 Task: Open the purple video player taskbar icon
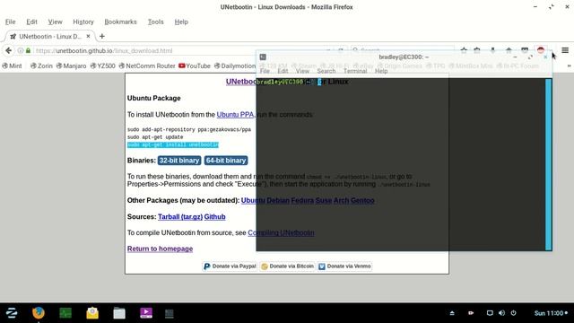pyautogui.click(x=146, y=313)
